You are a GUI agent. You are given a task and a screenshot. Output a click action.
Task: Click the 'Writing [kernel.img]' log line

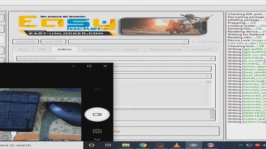[x=246, y=81]
